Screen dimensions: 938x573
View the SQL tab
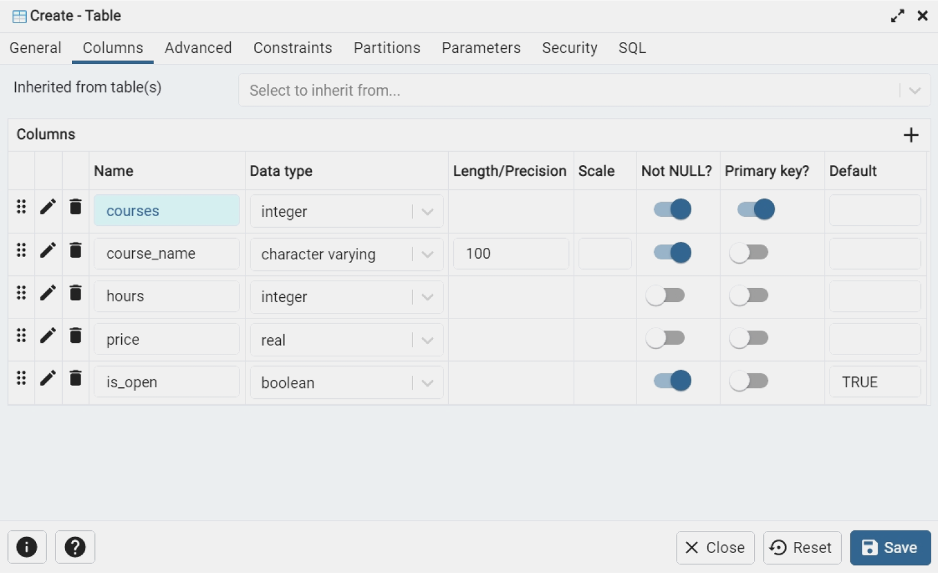pos(632,48)
